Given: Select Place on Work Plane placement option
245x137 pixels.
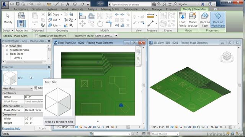Looking at the screenshot, I should [x=218, y=20].
